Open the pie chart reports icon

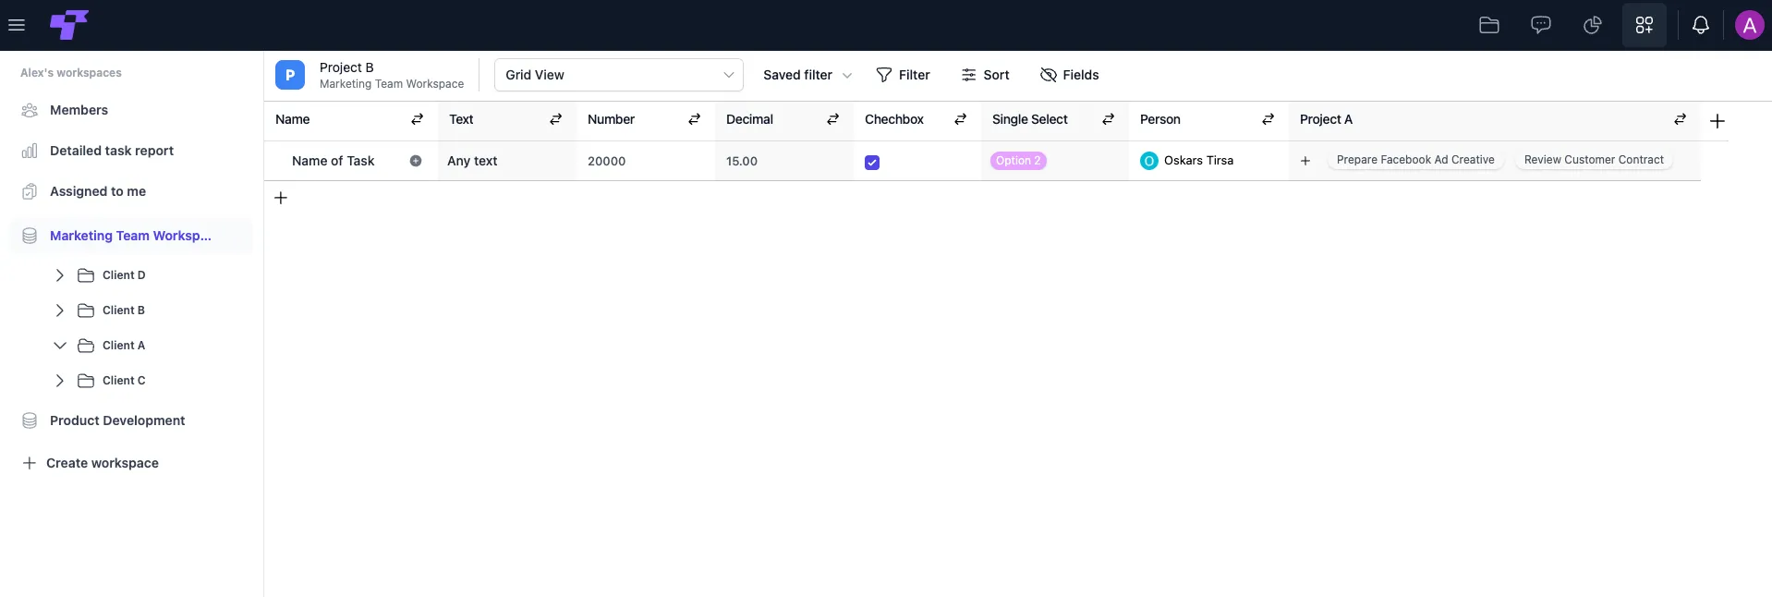1593,25
